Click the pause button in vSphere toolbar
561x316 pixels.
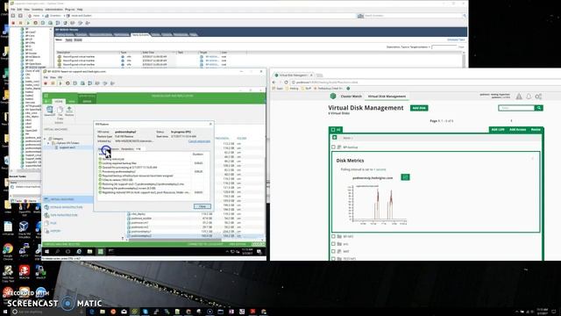(x=21, y=23)
